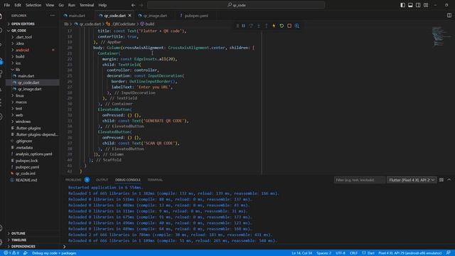Image resolution: width=455 pixels, height=256 pixels.
Task: Open the File menu
Action: pos(7,5)
